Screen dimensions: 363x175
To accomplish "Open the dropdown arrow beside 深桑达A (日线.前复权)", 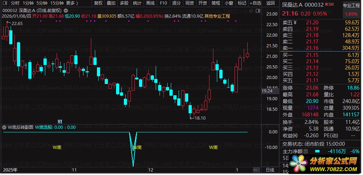I will (x=66, y=10).
